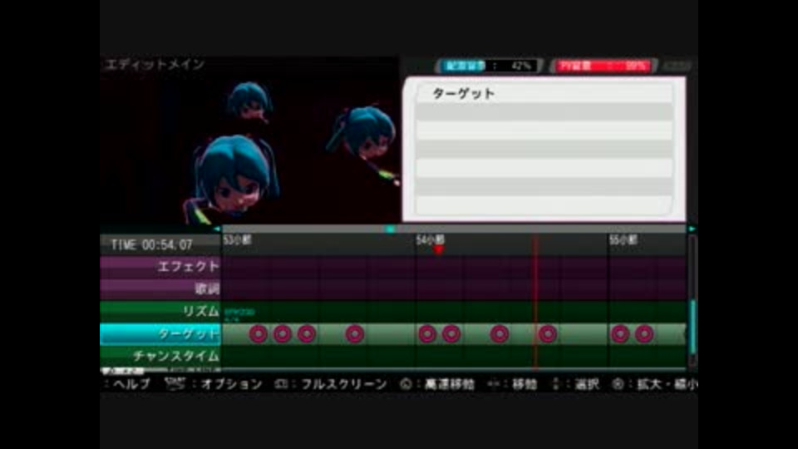Click the エディットメイン screen title

tap(155, 64)
